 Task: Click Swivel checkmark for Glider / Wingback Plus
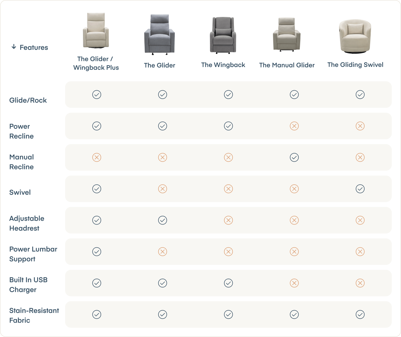[97, 189]
